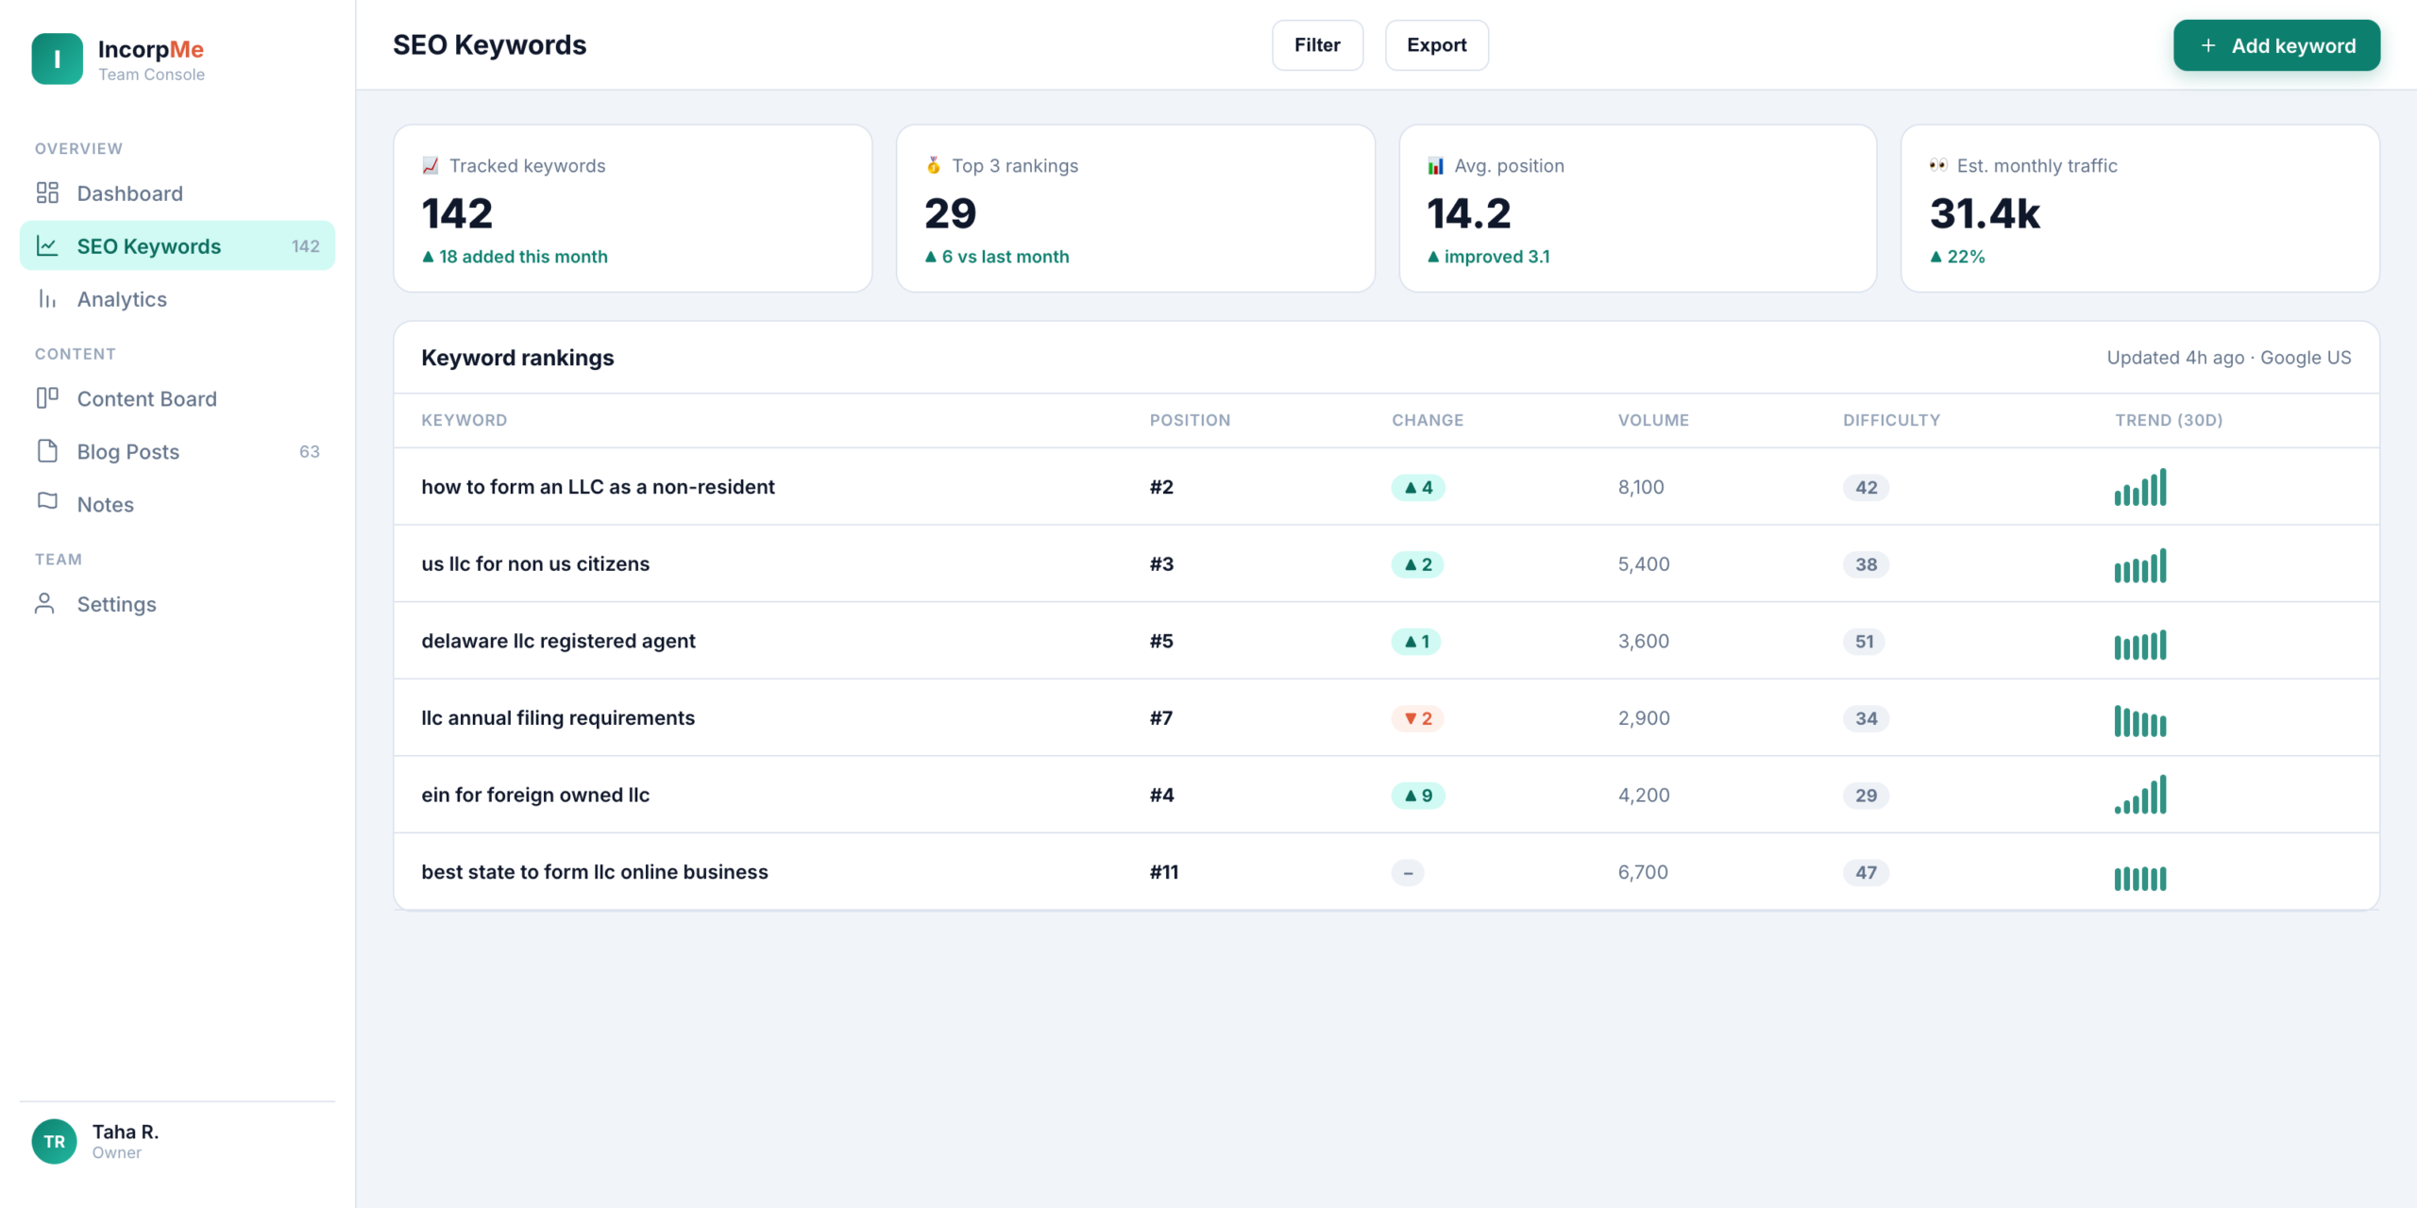This screenshot has width=2417, height=1208.
Task: Click difficulty badge 51
Action: tap(1864, 642)
